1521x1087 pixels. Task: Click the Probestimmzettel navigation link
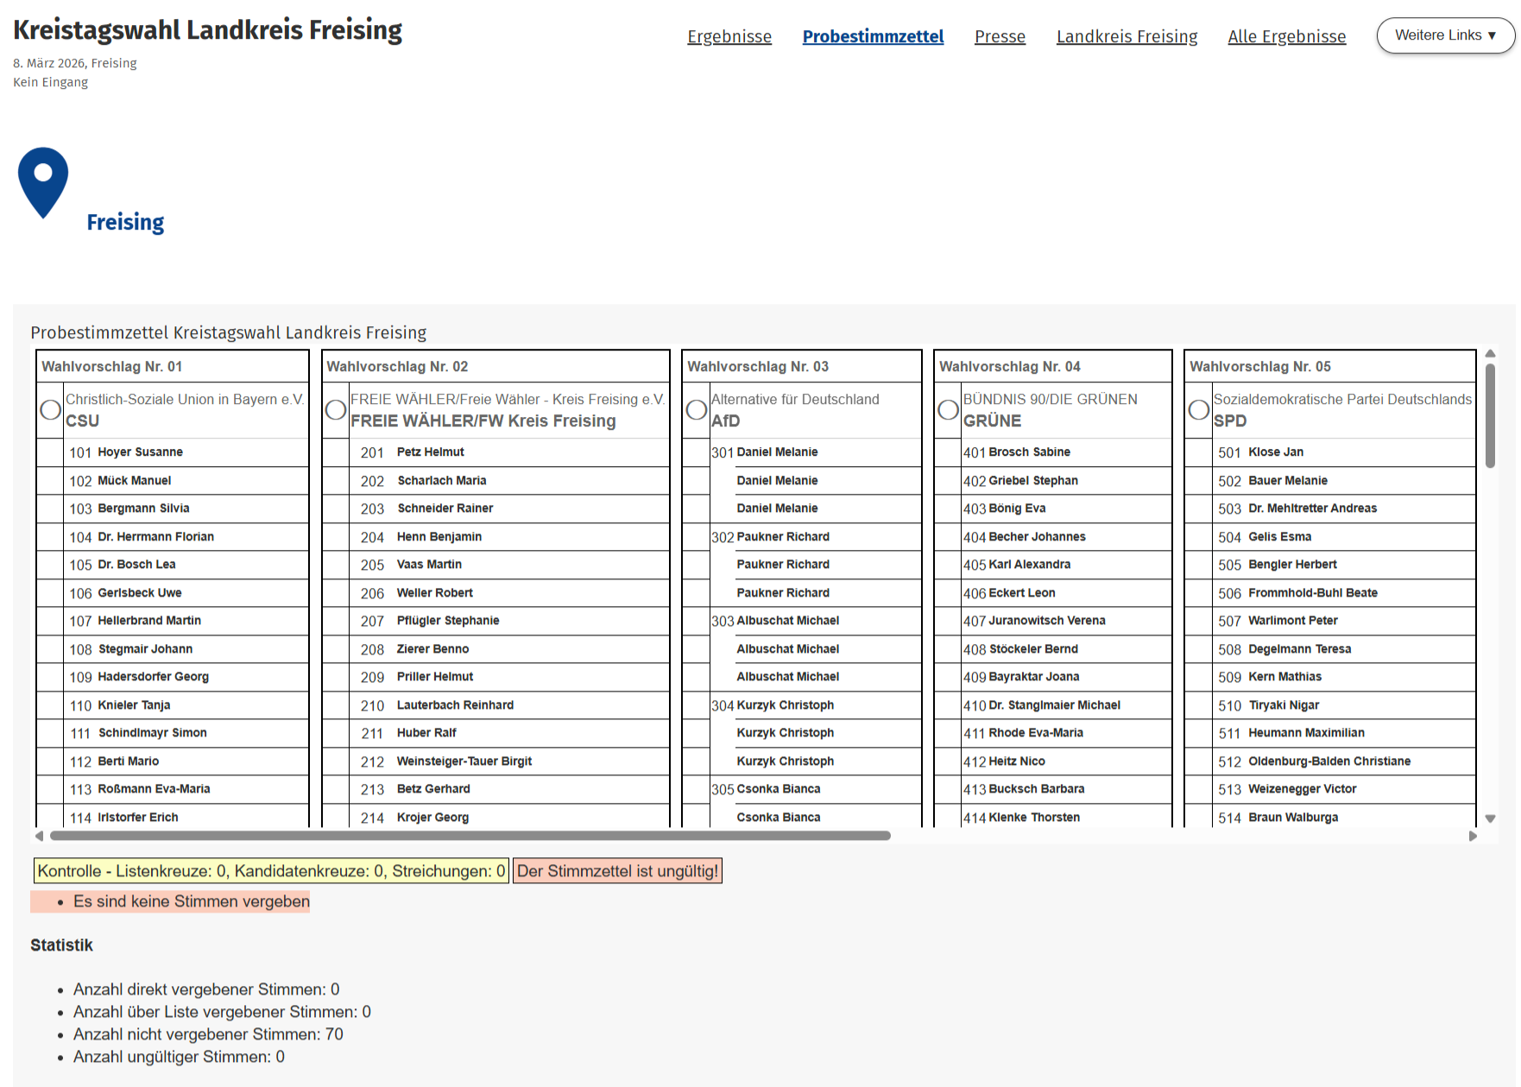coord(873,36)
